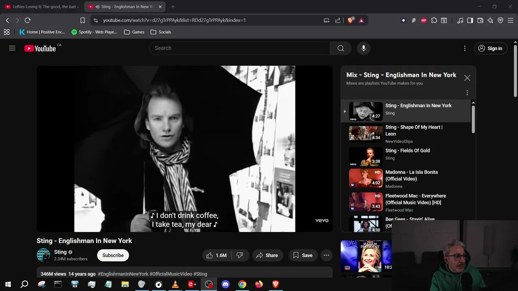Open Google Chrome from taskbar
The image size is (518, 291).
point(242,284)
